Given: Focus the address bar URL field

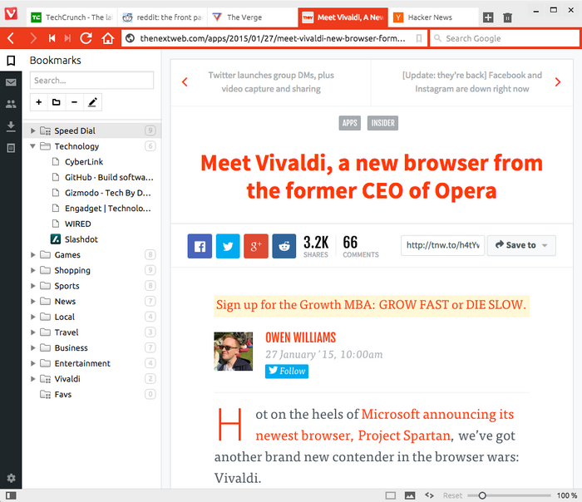Looking at the screenshot, I should [273, 38].
